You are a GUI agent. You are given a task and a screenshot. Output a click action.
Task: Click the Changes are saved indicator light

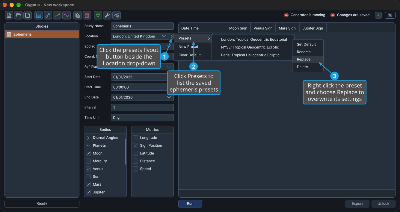point(333,15)
